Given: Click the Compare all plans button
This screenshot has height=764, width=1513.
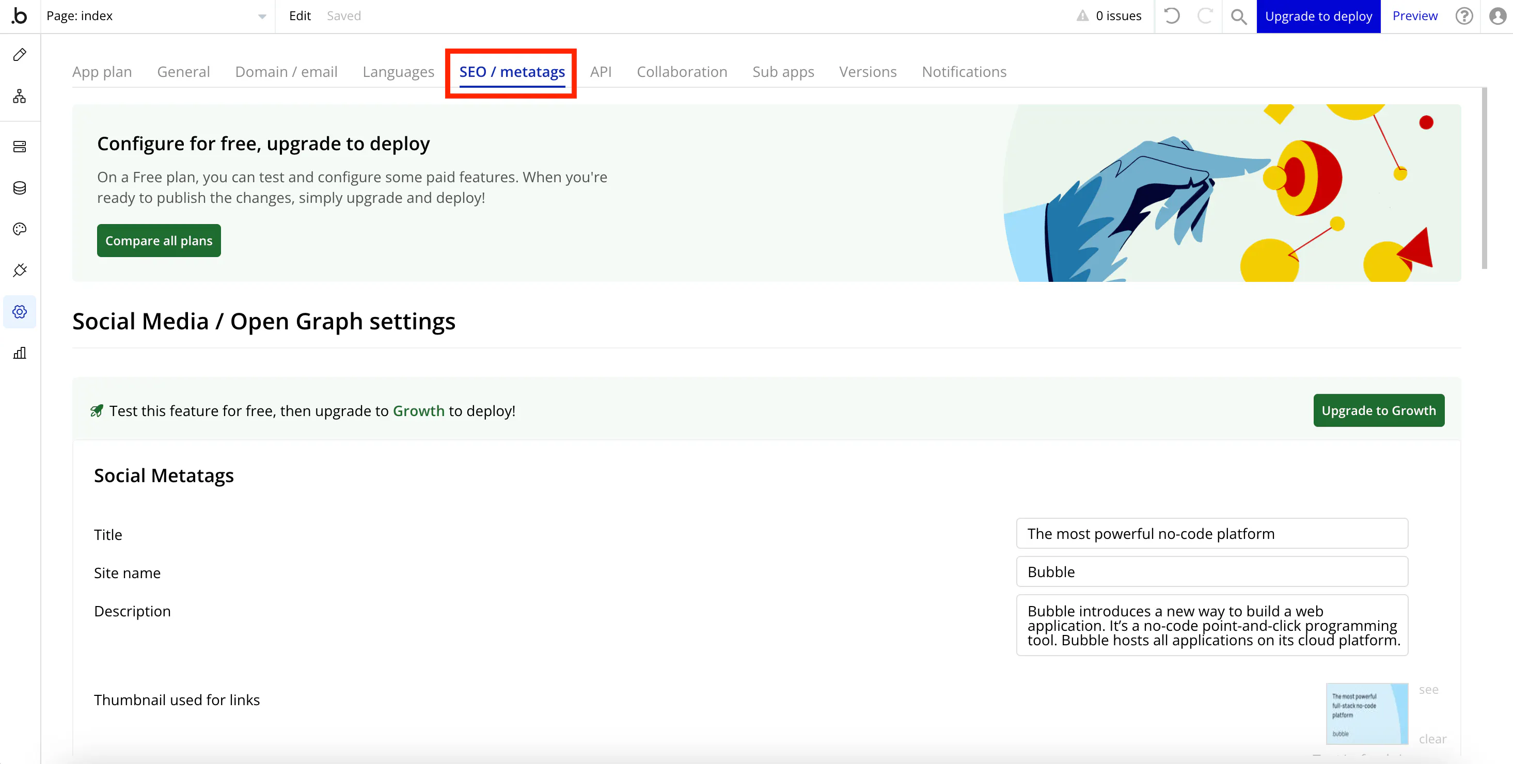Looking at the screenshot, I should pos(159,240).
